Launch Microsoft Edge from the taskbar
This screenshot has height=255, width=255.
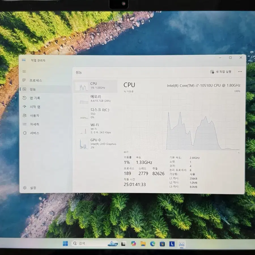[x=152, y=244]
